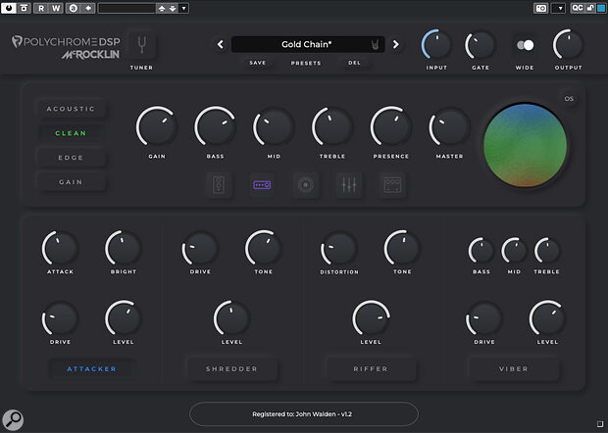Click the amp Master knob
Image resolution: width=608 pixels, height=433 pixels.
click(x=449, y=127)
